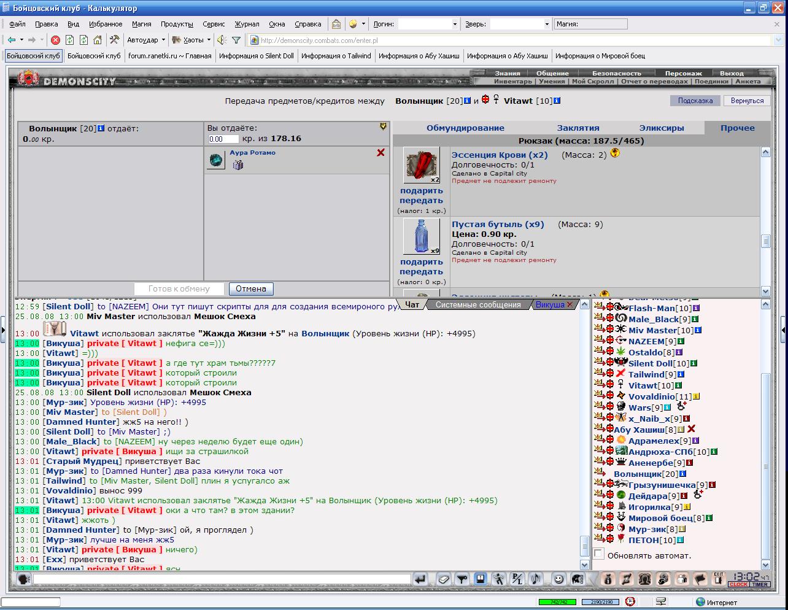The image size is (788, 610).
Task: Open the Заклятия inventory tab
Action: click(578, 128)
